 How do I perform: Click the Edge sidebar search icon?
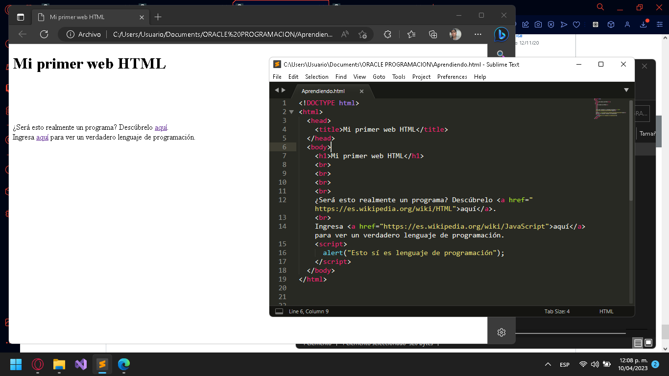501,54
